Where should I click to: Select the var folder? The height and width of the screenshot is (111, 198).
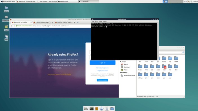coord(170,76)
